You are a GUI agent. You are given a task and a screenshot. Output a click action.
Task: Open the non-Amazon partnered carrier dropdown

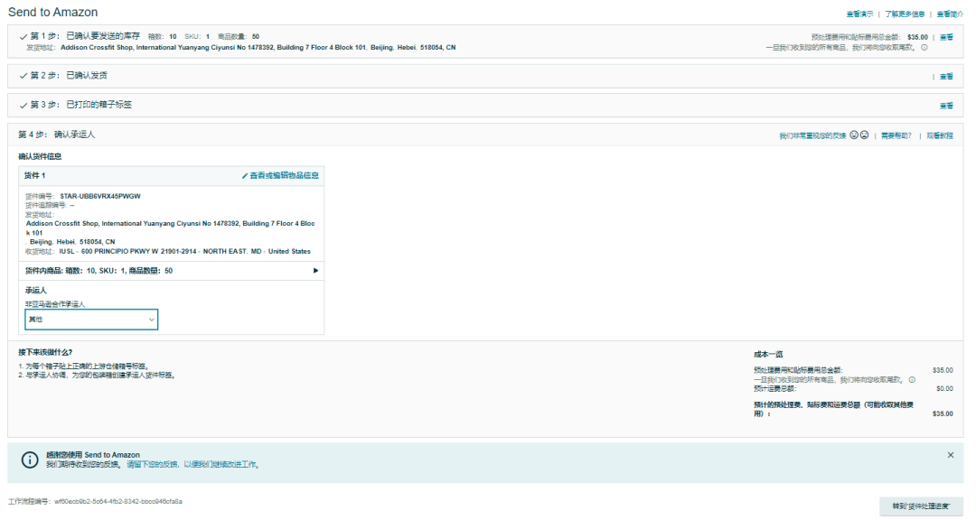(91, 320)
